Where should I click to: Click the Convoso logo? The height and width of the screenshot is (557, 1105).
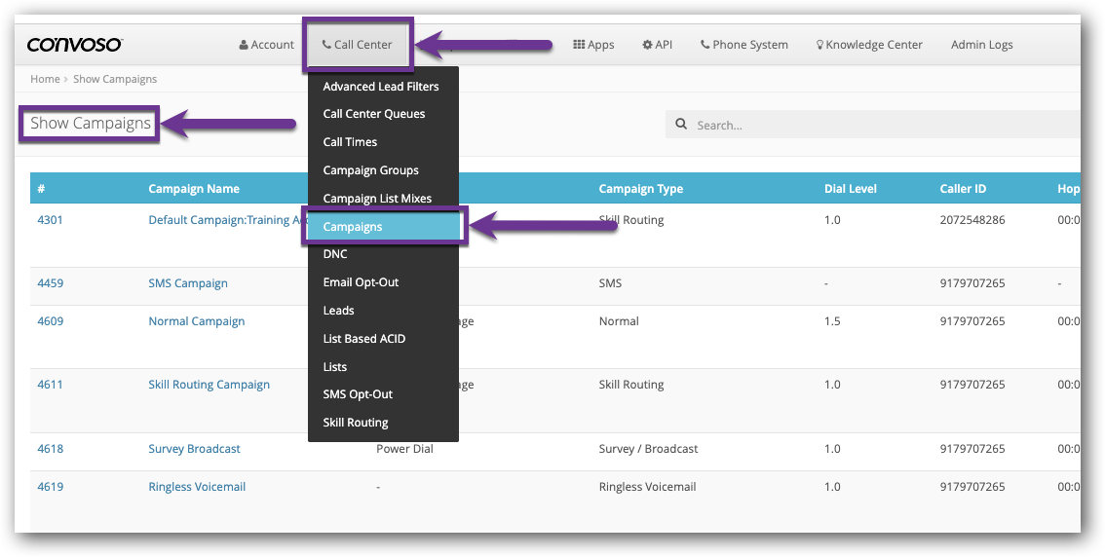click(x=74, y=45)
